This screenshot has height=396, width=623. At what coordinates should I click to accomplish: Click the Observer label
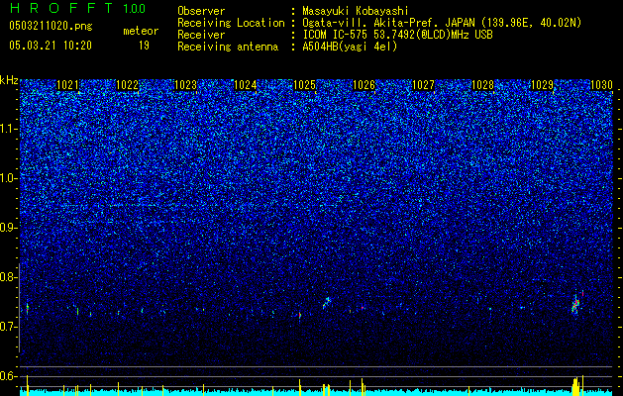(x=201, y=11)
